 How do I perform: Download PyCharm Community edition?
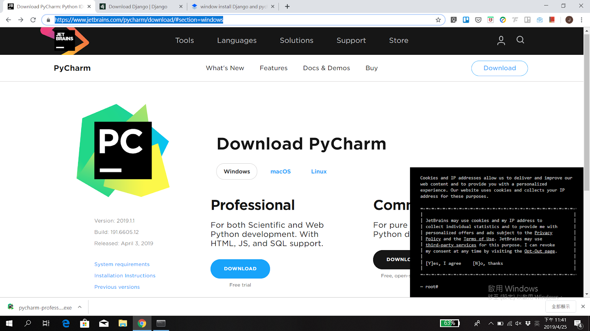[x=392, y=260]
